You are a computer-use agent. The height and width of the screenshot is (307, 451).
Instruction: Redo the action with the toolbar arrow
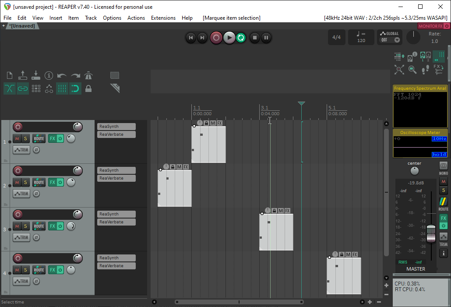(75, 76)
